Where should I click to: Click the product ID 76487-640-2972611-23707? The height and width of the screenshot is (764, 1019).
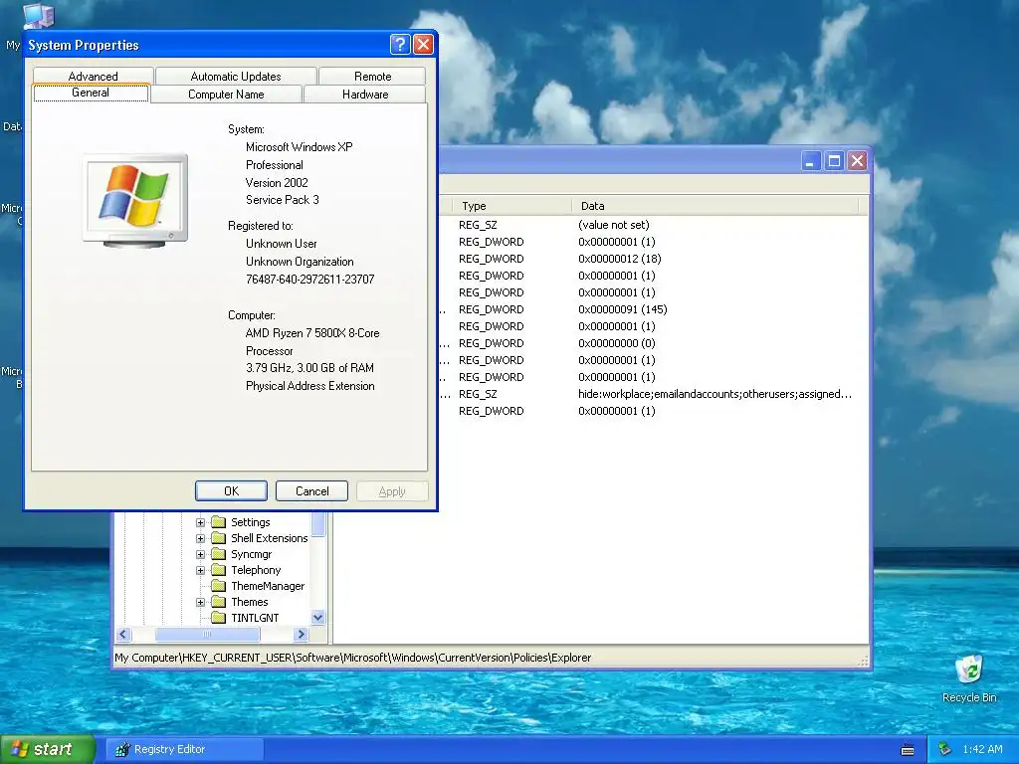point(310,280)
